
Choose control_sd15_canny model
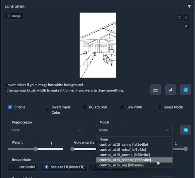(x=134, y=145)
